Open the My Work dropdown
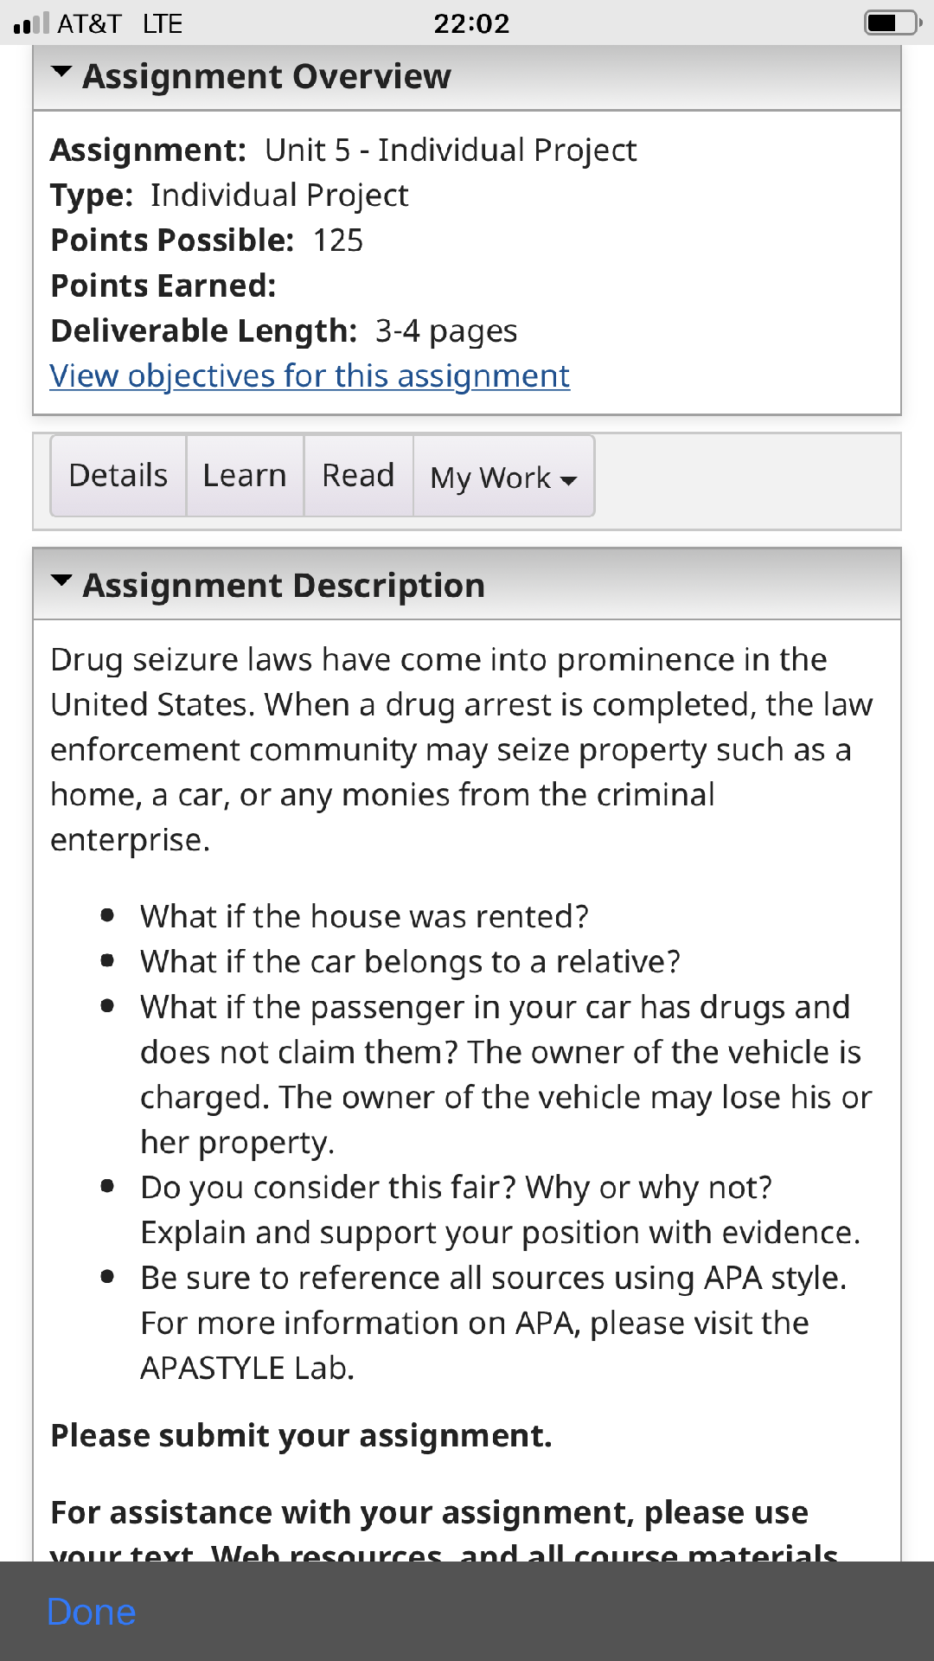 click(504, 477)
